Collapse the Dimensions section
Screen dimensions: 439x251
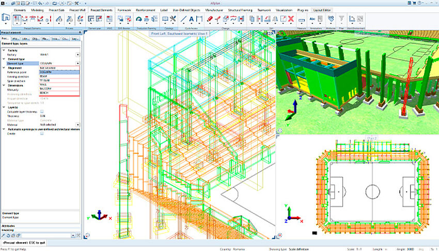pyautogui.click(x=3, y=85)
